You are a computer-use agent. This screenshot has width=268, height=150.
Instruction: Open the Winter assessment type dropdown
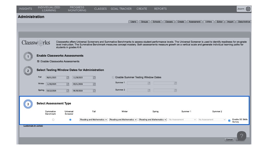point(123,120)
